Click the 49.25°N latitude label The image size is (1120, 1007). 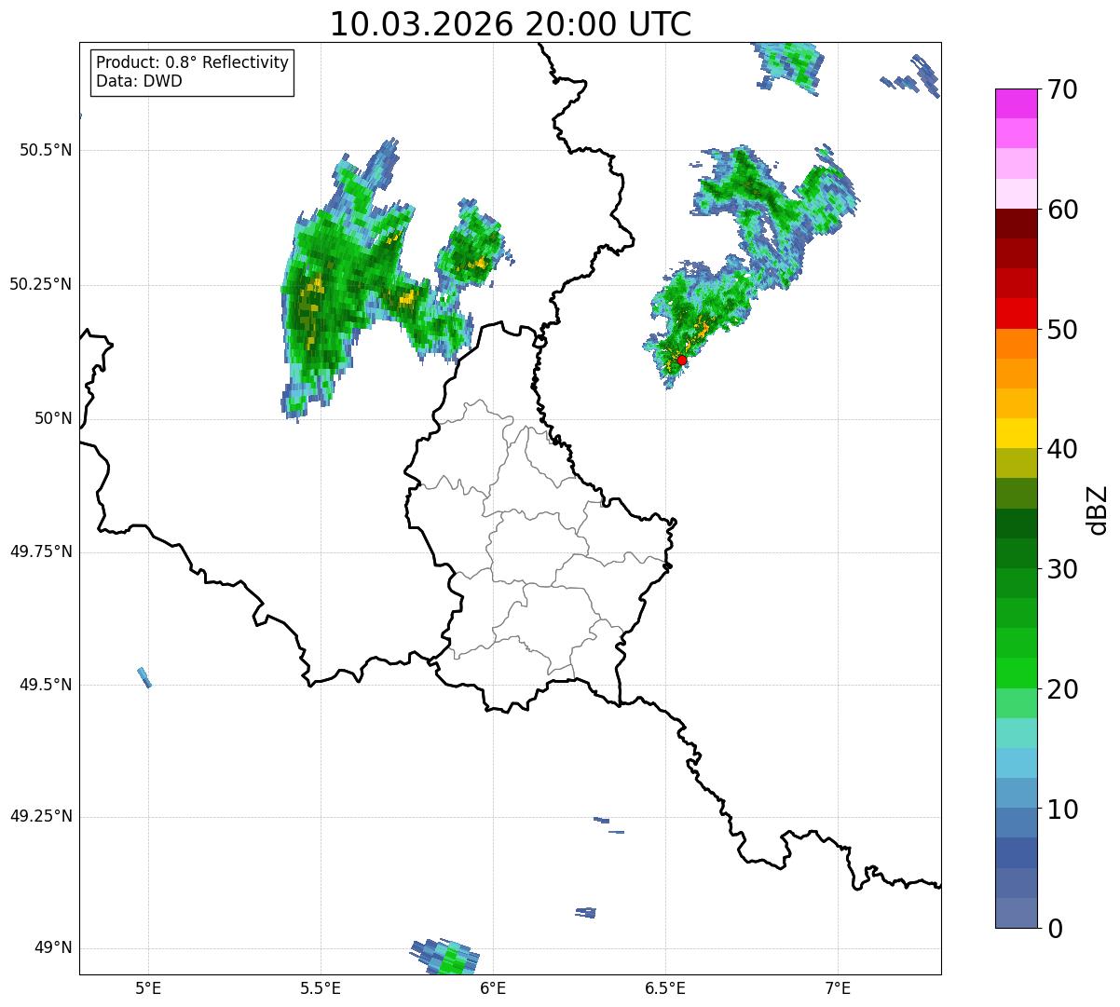coord(41,816)
